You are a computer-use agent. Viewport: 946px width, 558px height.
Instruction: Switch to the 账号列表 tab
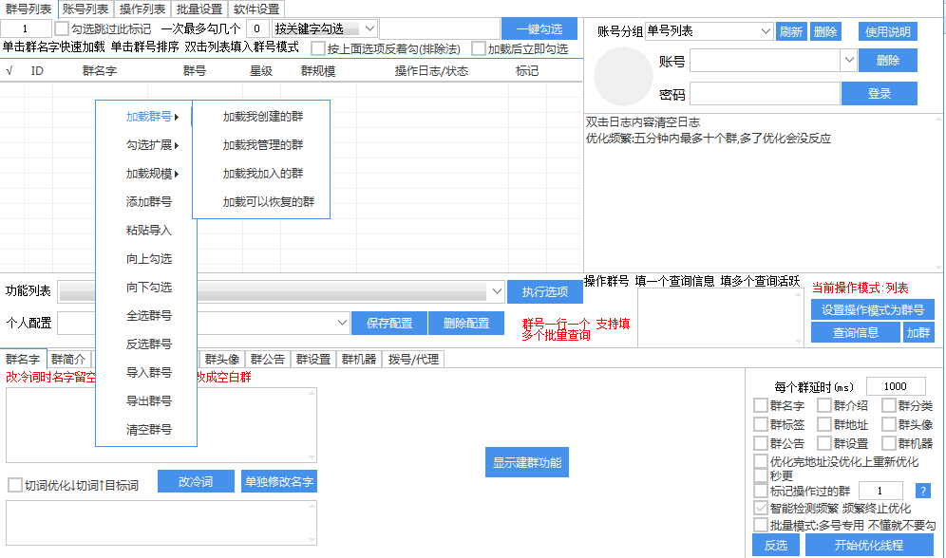(85, 9)
